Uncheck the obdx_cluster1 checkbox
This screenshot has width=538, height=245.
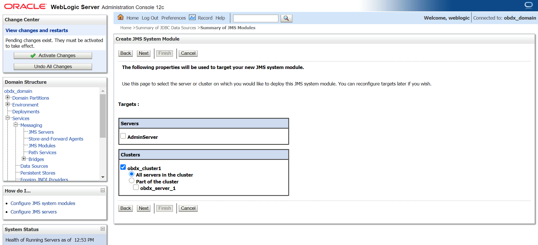tap(123, 167)
